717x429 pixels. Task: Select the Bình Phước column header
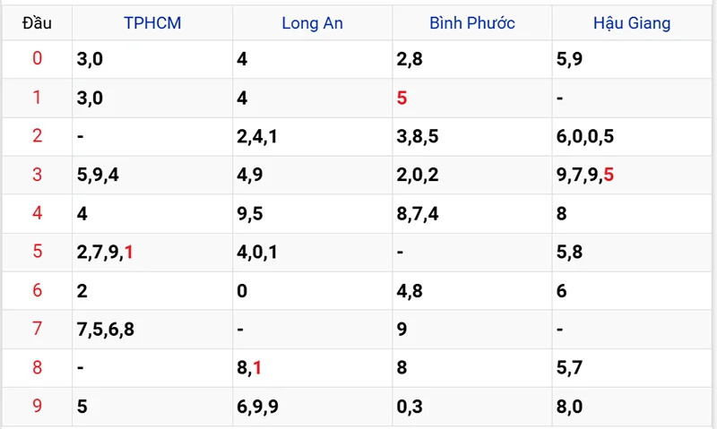(x=471, y=23)
